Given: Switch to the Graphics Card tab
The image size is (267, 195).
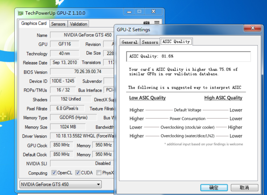Looking at the screenshot, I should coord(34,24).
